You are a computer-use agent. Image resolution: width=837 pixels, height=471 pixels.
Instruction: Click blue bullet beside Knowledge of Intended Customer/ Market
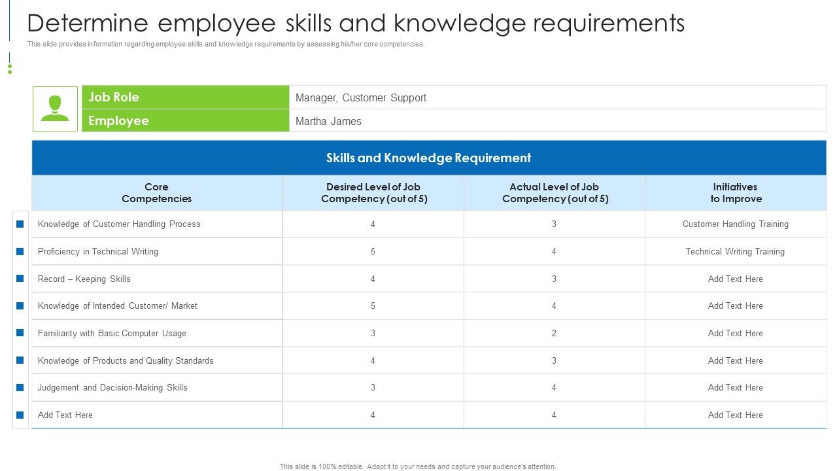[x=20, y=305]
